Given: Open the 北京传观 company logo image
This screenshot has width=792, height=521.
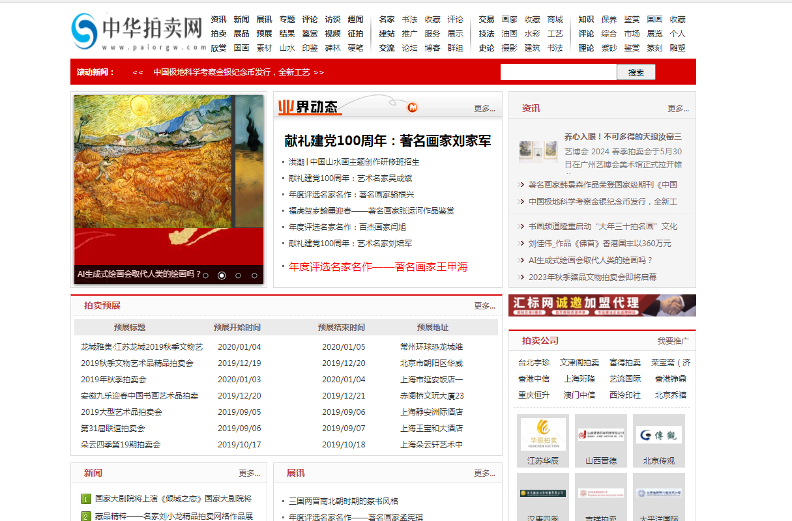Looking at the screenshot, I should [659, 434].
